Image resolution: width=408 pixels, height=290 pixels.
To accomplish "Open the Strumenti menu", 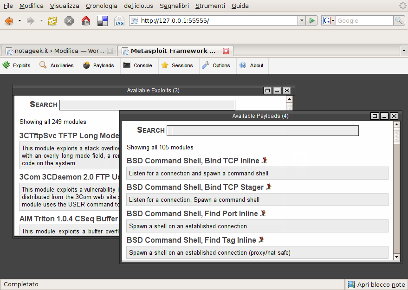I will 210,6.
